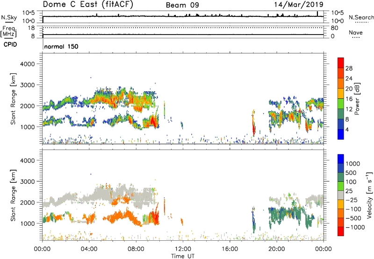Click the '16:00' time axis label

[x=230, y=249]
